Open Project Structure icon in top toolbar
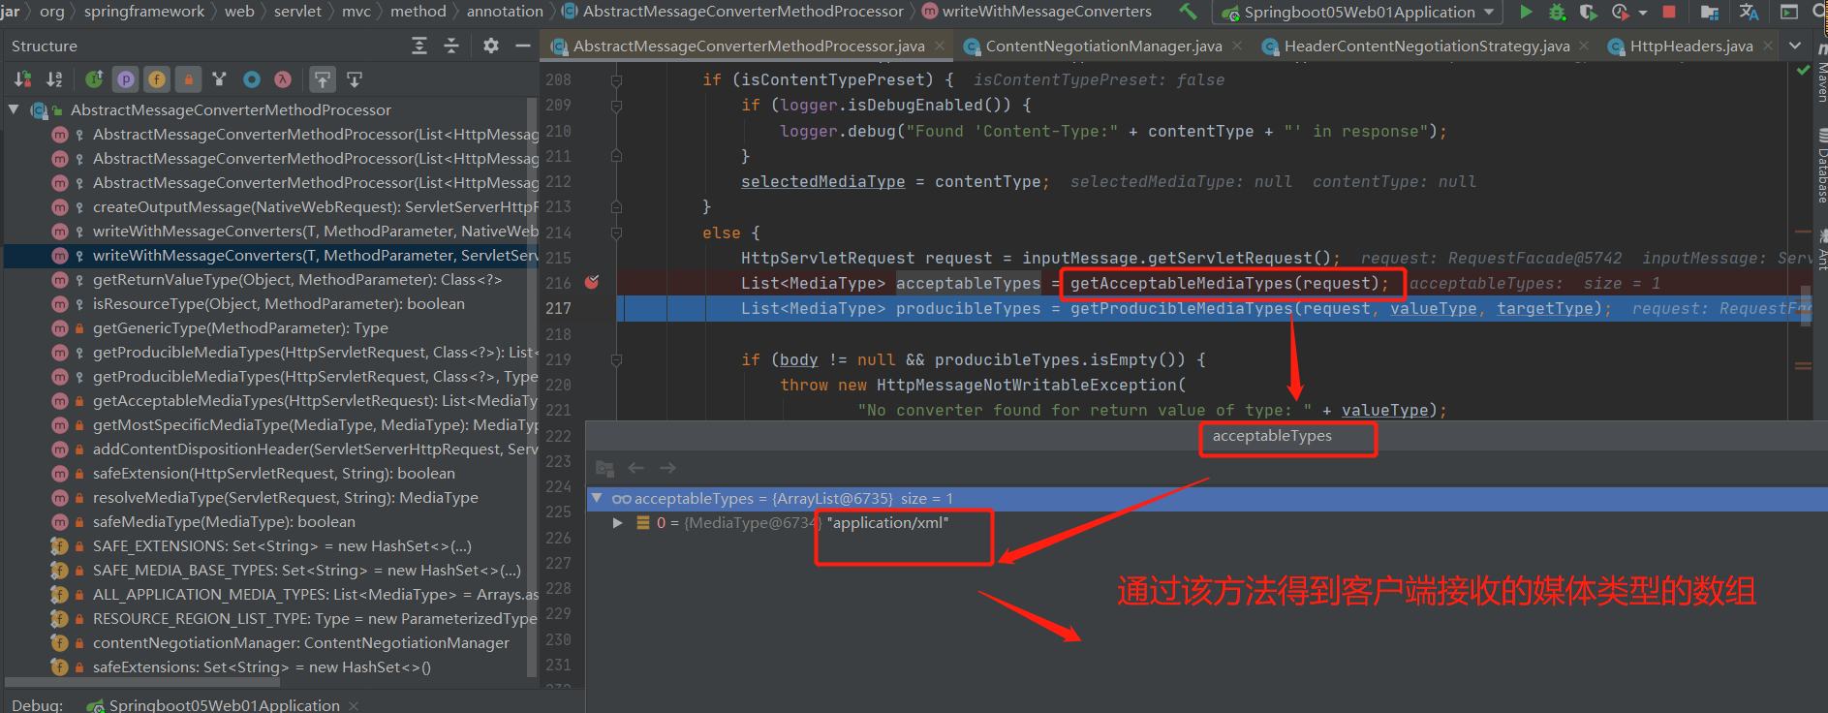The image size is (1828, 713). click(1710, 12)
